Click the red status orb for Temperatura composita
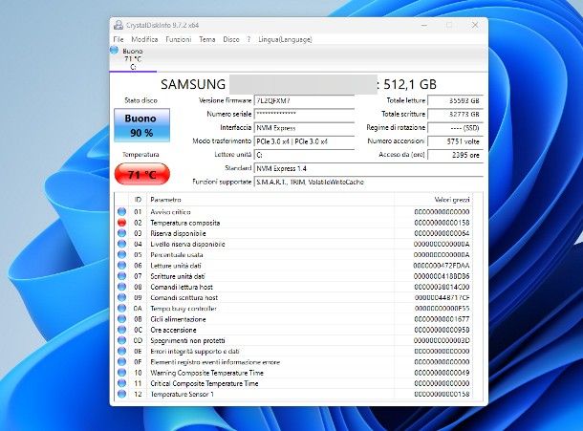 [121, 223]
